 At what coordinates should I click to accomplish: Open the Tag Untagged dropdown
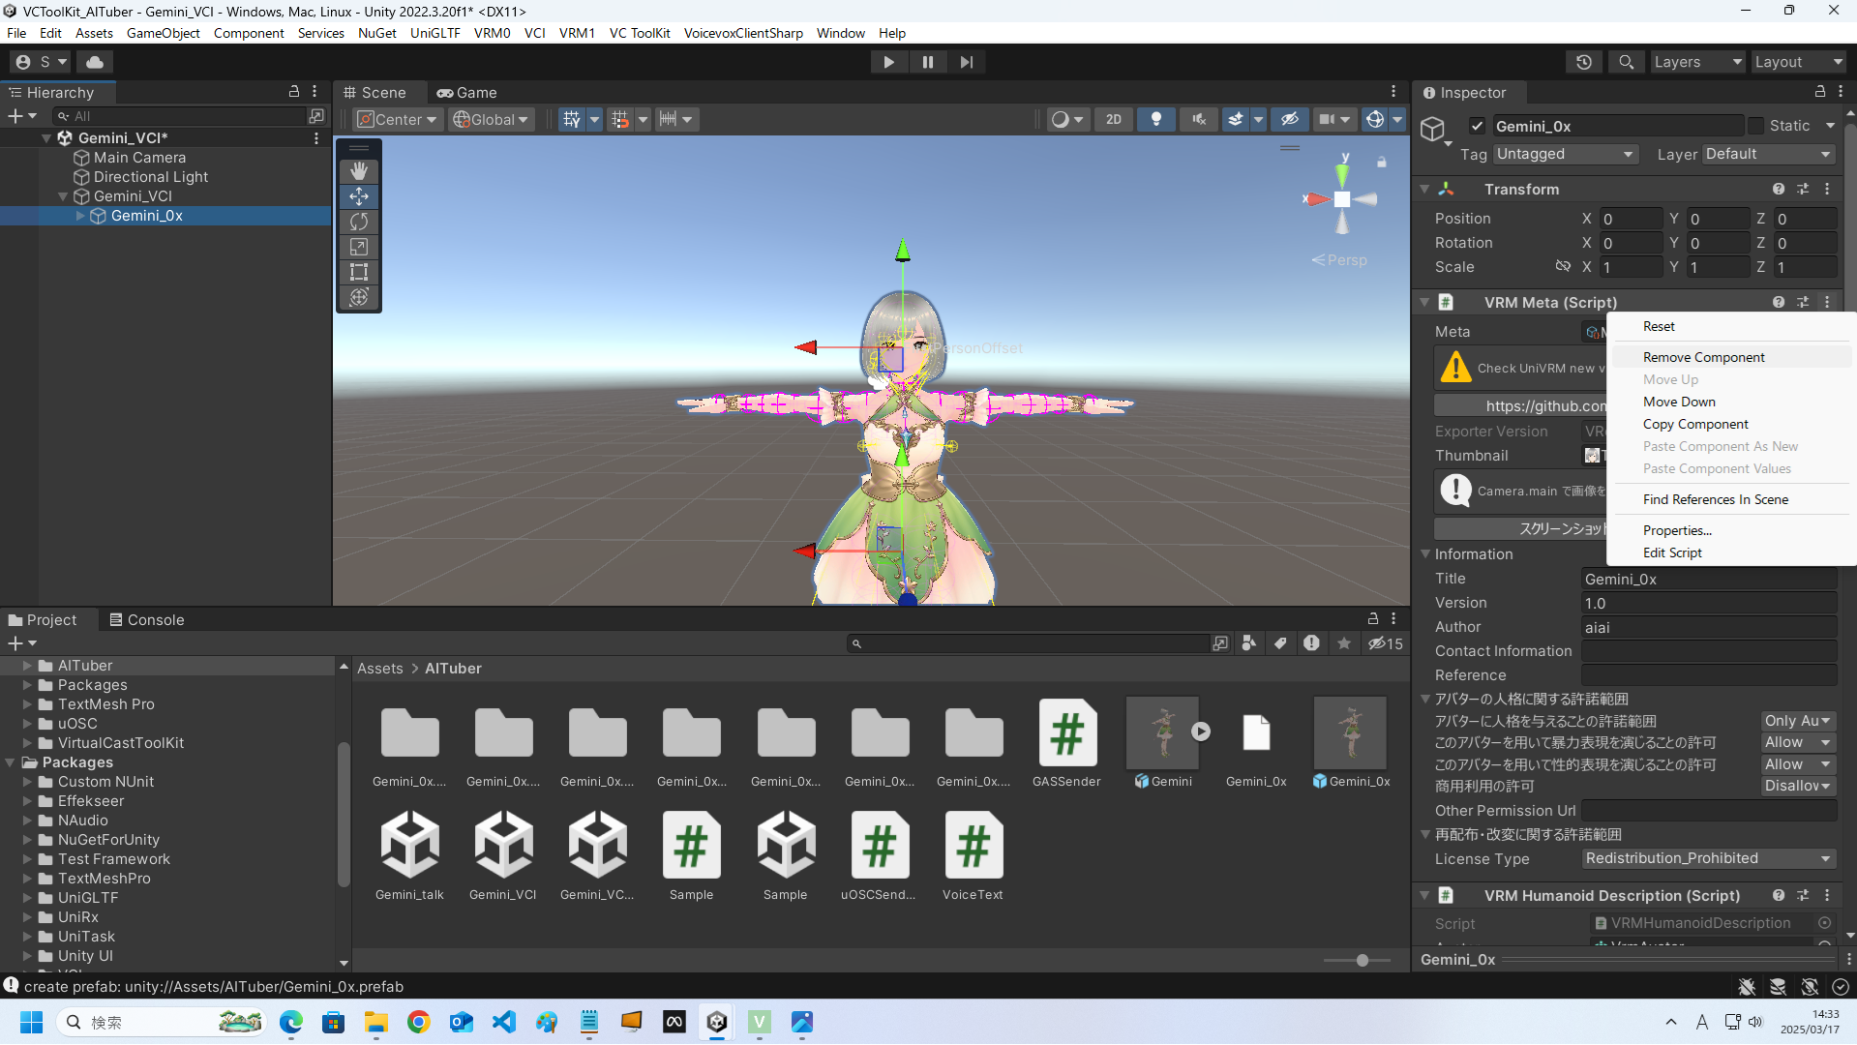click(1565, 154)
